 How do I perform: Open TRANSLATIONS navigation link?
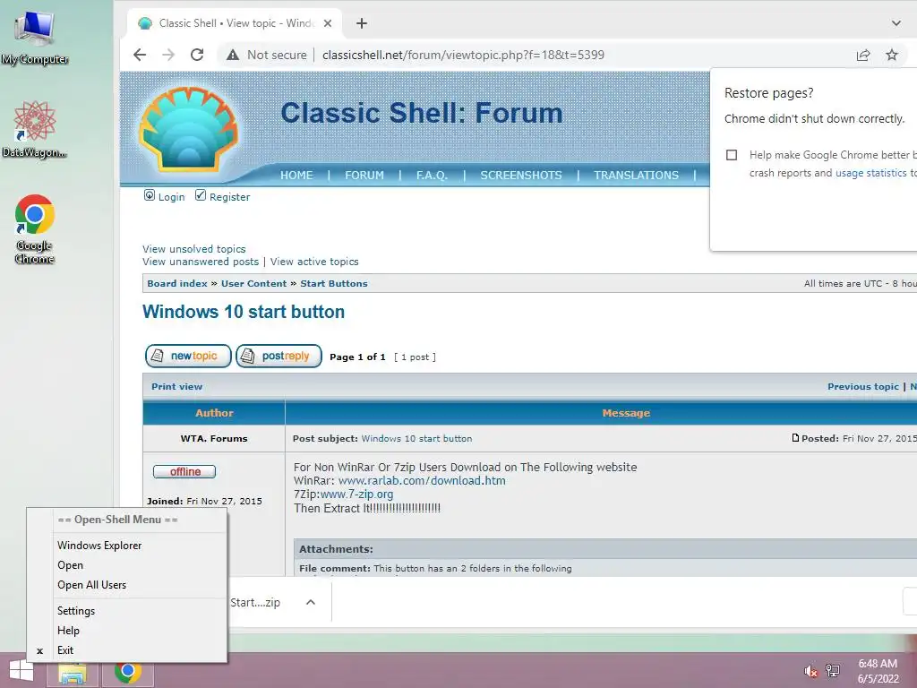637,176
